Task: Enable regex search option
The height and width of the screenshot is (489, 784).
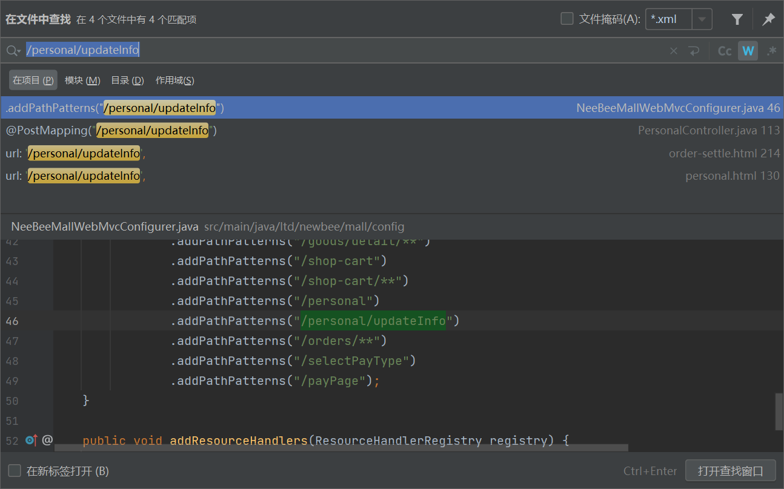Action: 771,51
